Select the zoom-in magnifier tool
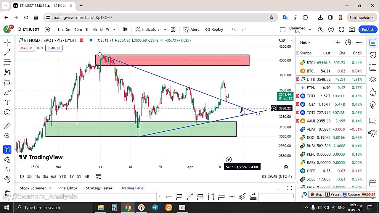The height and width of the screenshot is (213, 379). pyautogui.click(x=7, y=136)
